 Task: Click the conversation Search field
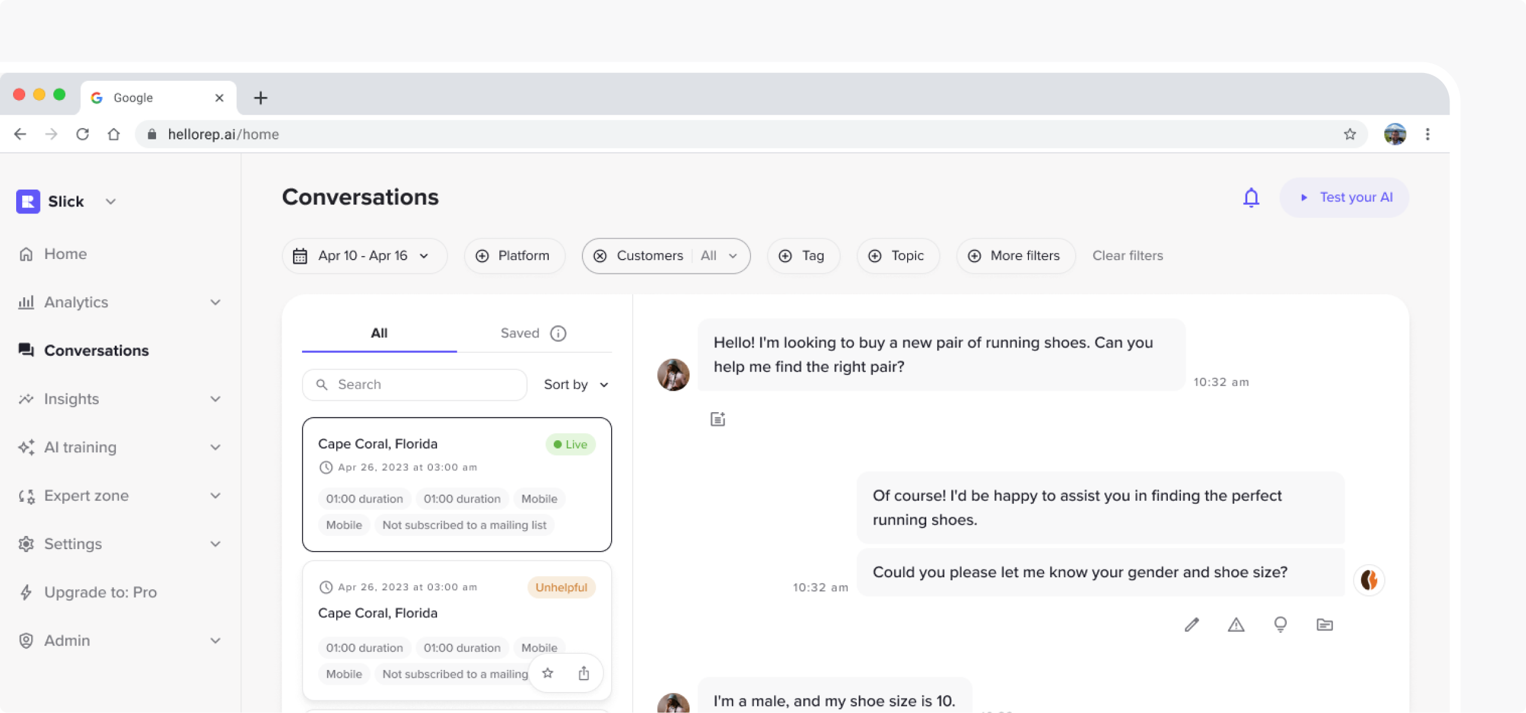pyautogui.click(x=414, y=385)
